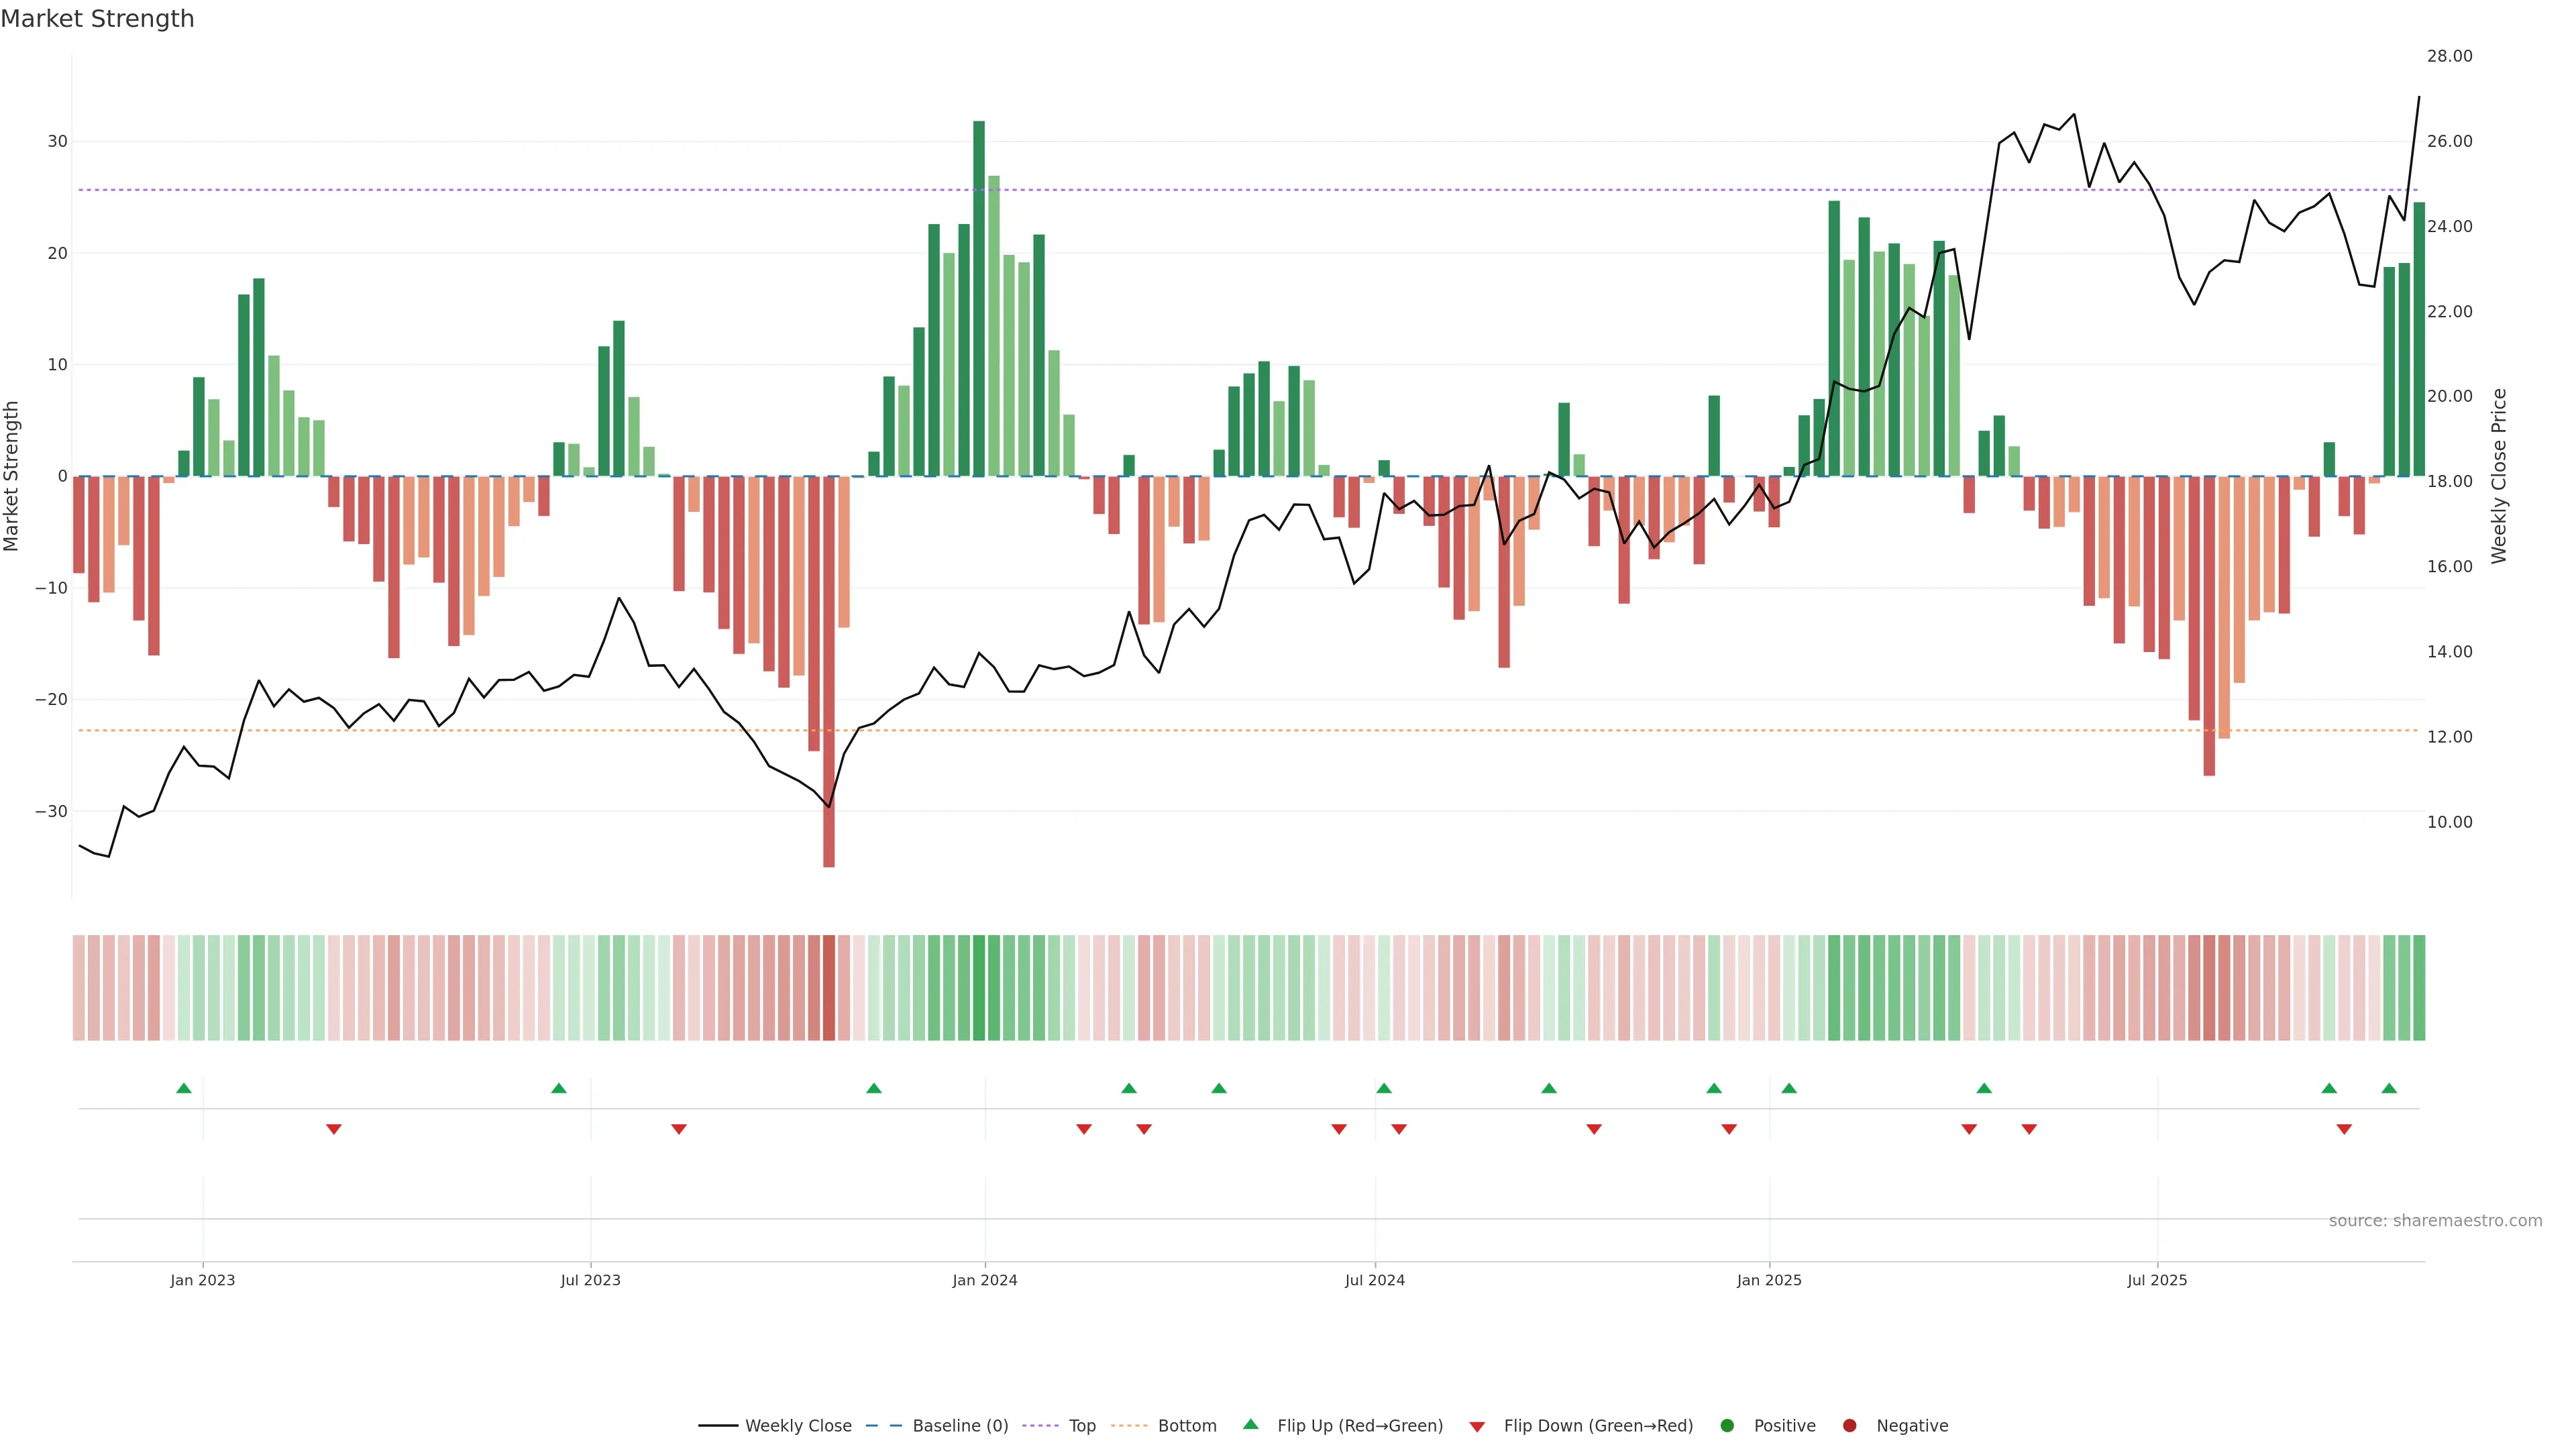Click Flip Down red triangle legend icon
Image resolution: width=2576 pixels, height=1449 pixels.
1477,1427
